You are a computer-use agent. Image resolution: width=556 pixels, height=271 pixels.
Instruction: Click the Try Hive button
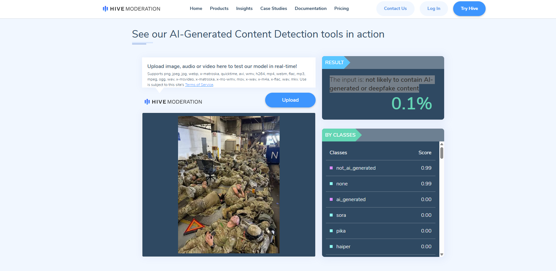click(x=469, y=9)
